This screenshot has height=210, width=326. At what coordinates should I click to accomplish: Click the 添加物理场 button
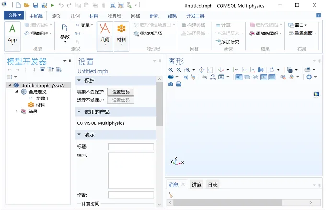tap(148, 33)
